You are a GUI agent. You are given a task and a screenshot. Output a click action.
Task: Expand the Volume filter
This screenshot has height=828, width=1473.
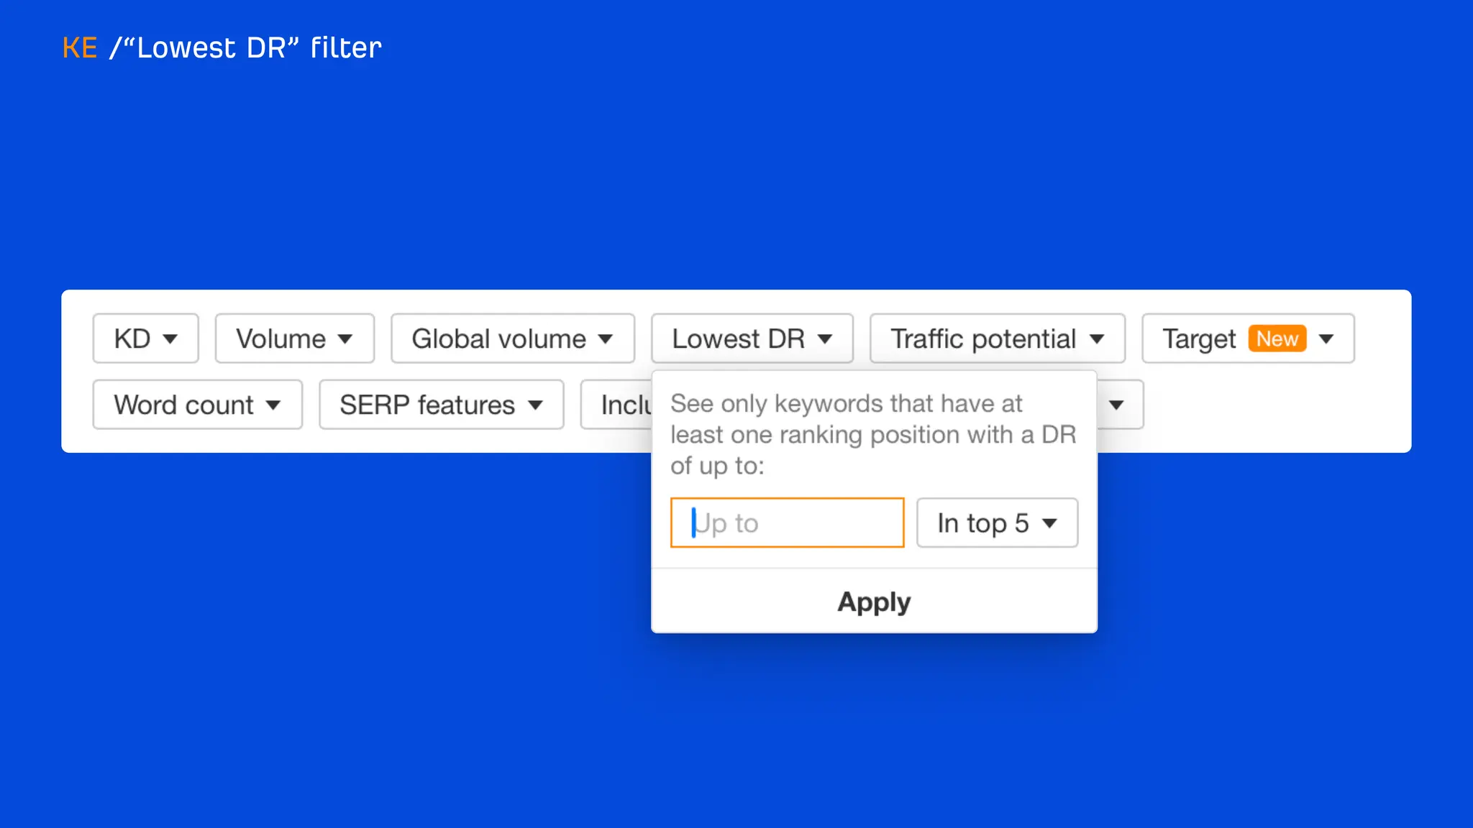(294, 339)
